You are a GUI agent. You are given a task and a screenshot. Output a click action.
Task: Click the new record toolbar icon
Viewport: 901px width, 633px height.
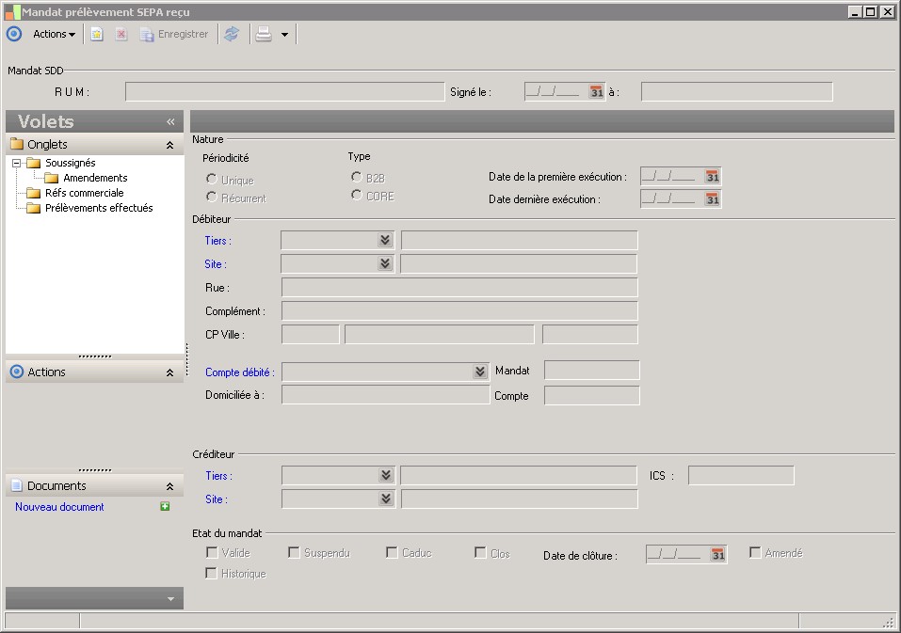(97, 34)
